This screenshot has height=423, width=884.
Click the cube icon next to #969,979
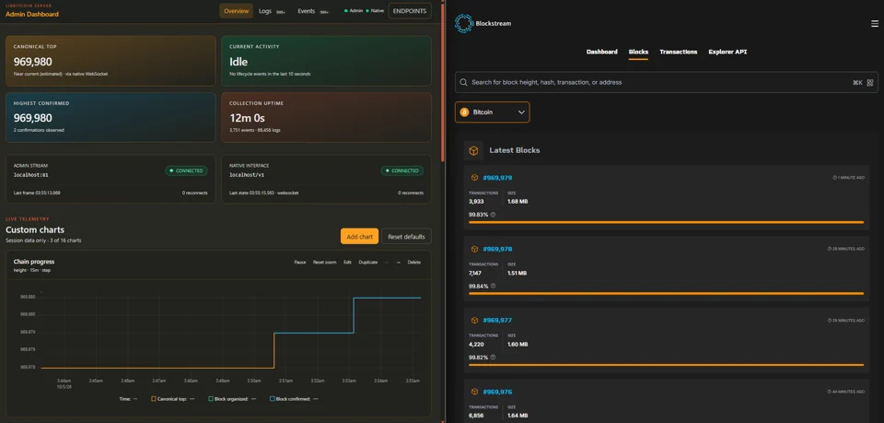tap(475, 178)
